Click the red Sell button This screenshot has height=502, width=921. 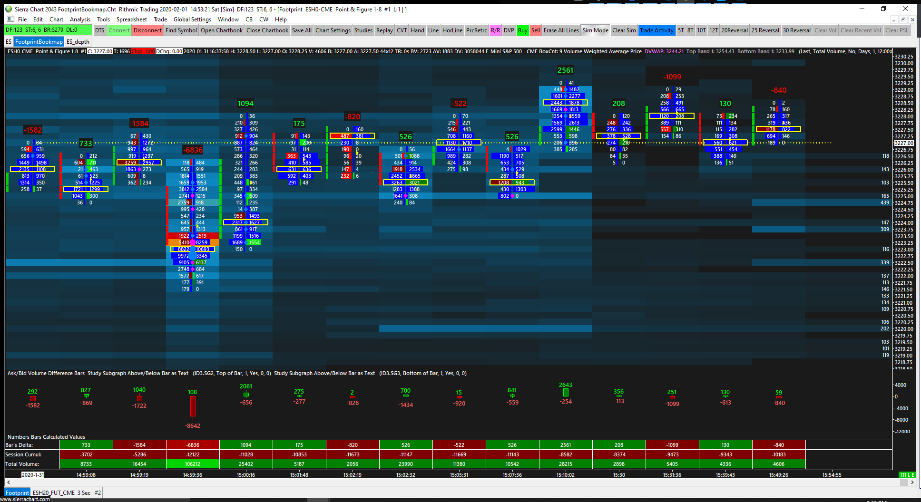[x=536, y=30]
